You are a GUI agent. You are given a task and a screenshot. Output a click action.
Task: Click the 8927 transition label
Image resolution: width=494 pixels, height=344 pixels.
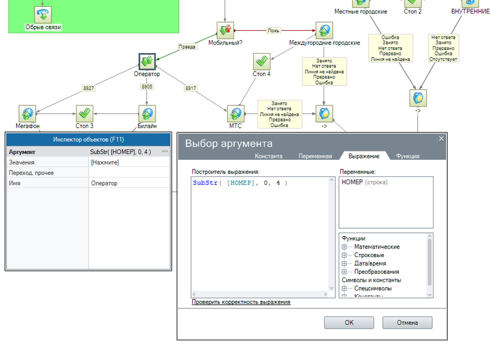(88, 88)
